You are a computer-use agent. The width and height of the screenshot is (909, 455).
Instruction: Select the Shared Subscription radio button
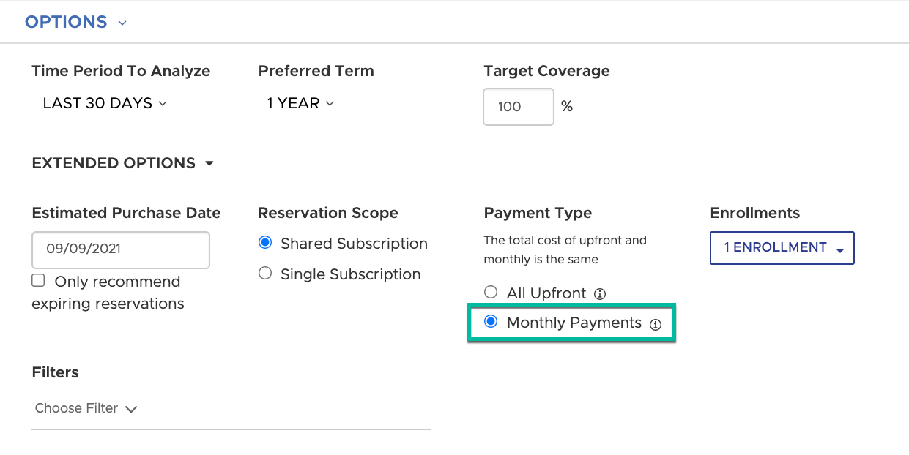pyautogui.click(x=264, y=243)
